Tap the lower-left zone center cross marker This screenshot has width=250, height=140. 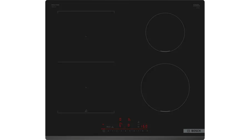86,87
